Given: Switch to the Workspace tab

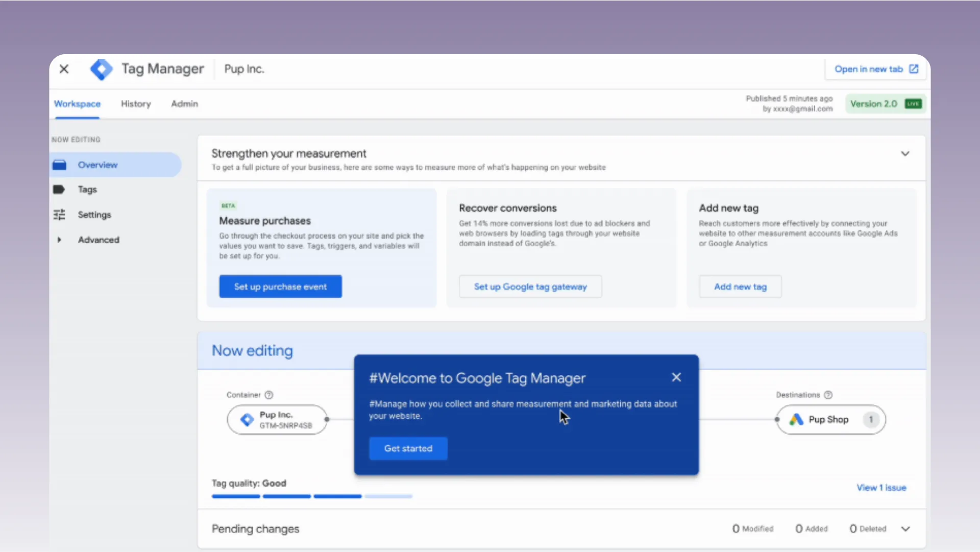Looking at the screenshot, I should (x=77, y=104).
